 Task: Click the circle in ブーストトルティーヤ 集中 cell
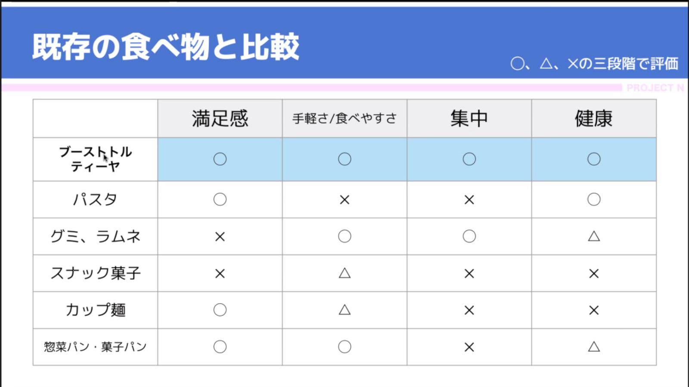pyautogui.click(x=469, y=159)
